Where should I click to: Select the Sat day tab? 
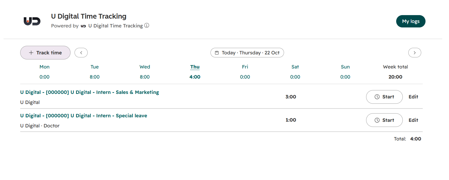295,72
